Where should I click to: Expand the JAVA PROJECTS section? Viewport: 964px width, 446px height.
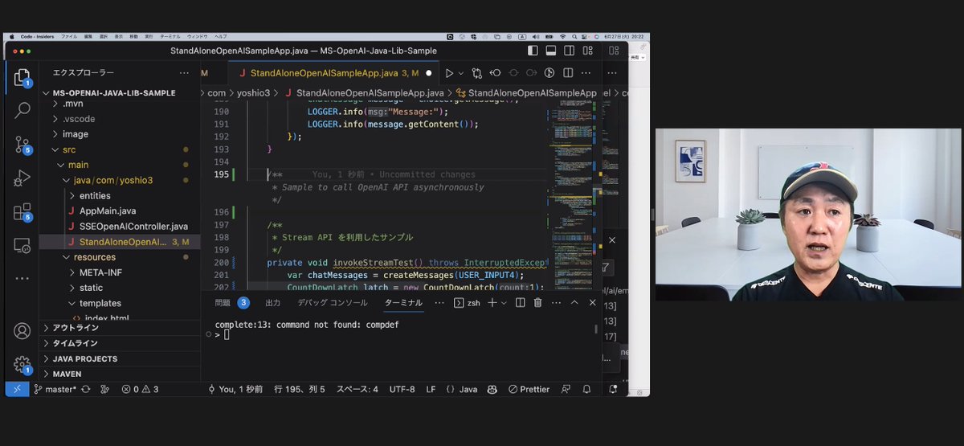(x=119, y=358)
